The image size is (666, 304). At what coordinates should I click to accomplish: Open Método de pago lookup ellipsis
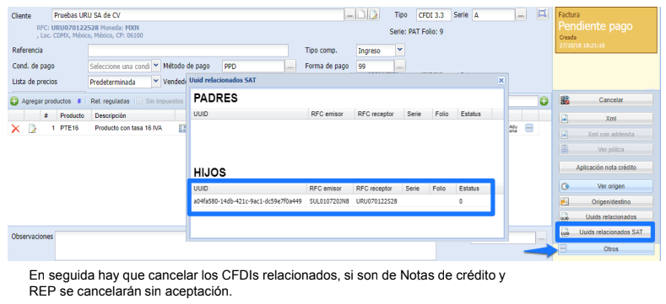click(x=290, y=67)
